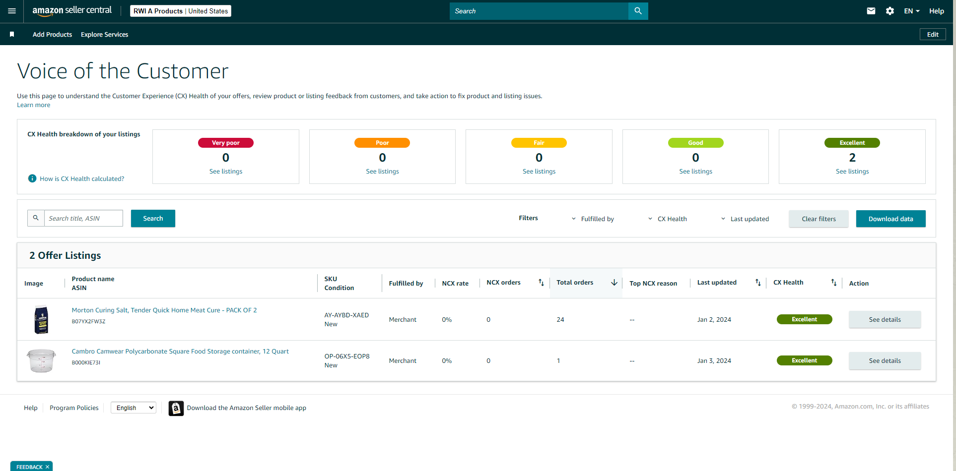Focus the Search title, ASIN field
Image resolution: width=956 pixels, height=471 pixels.
point(83,218)
